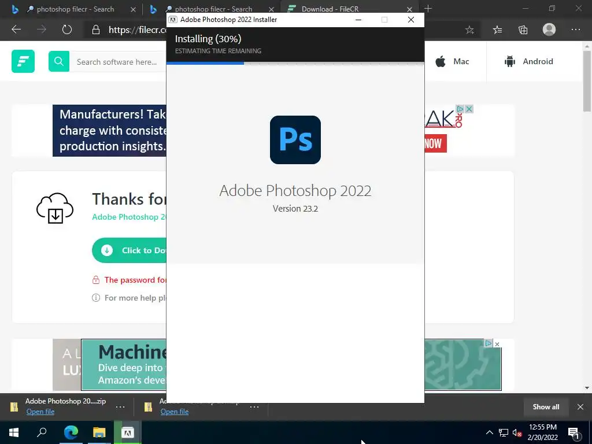
Task: Click the Manufacturers banner ad
Action: [x=109, y=130]
